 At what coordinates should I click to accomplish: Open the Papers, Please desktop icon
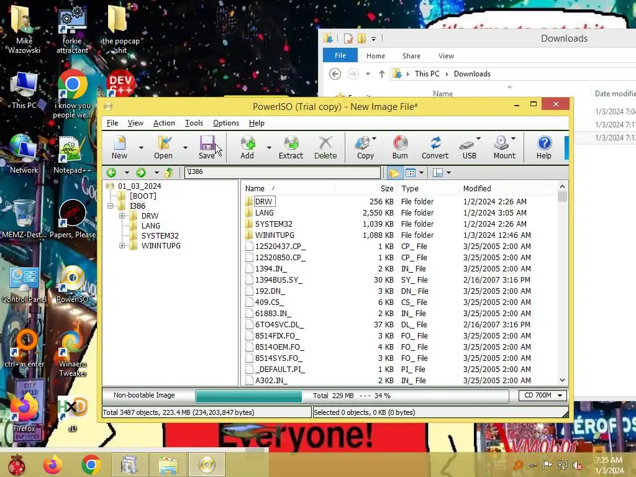[73, 219]
